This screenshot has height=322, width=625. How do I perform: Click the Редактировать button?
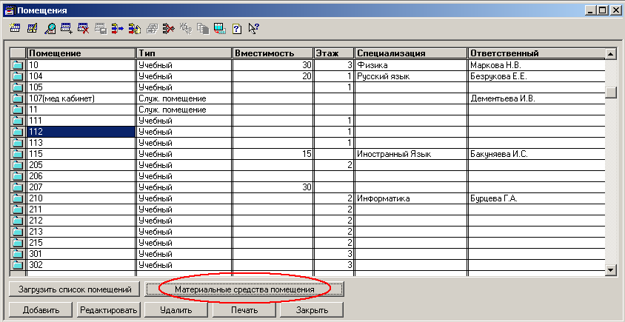(x=107, y=310)
